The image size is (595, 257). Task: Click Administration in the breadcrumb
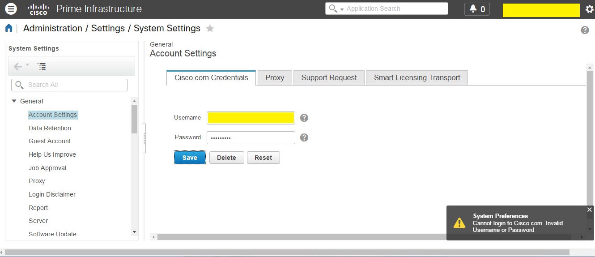[x=53, y=28]
